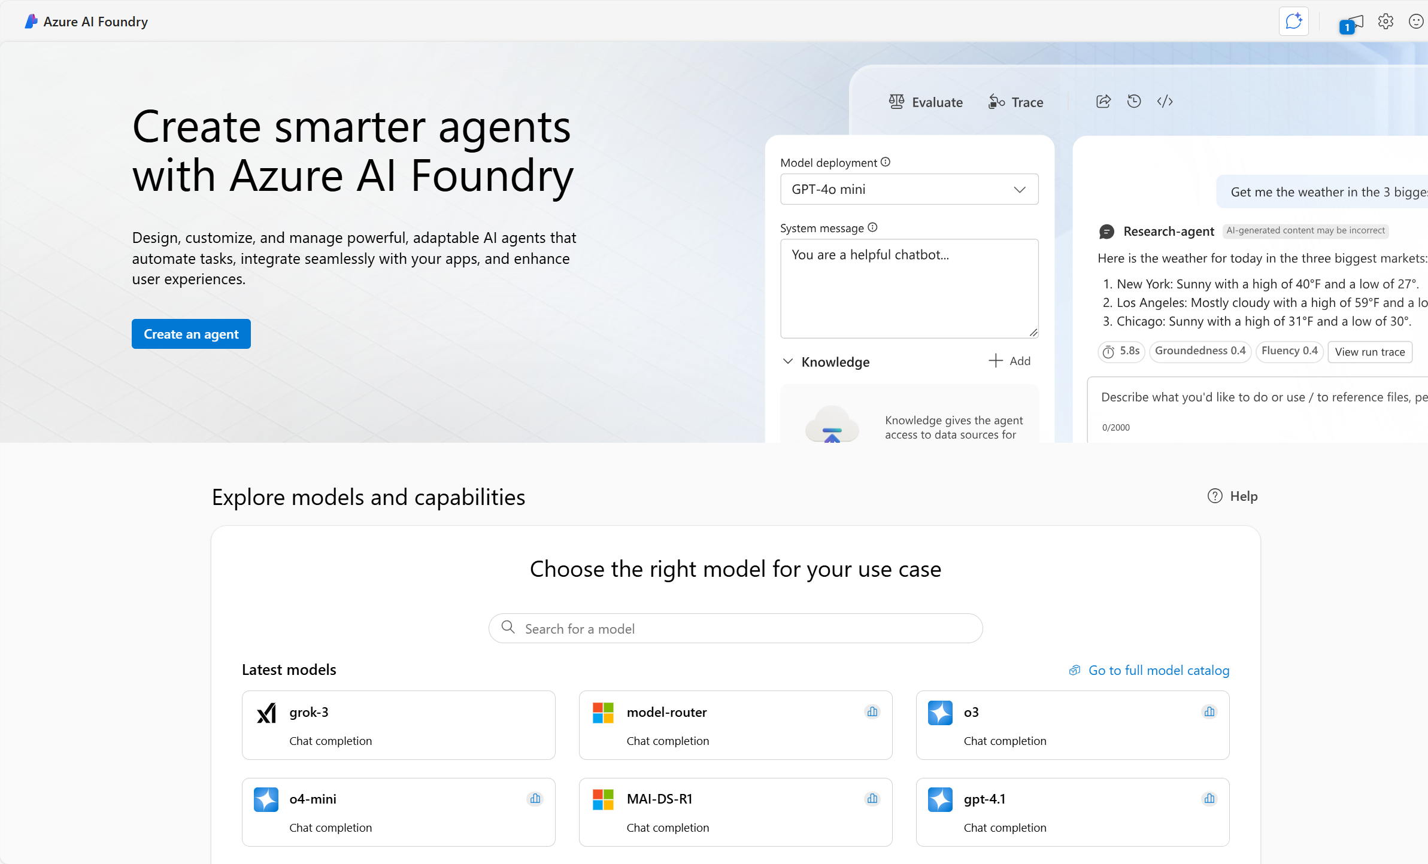Open benchmark comparison on grok-3 card

(535, 712)
